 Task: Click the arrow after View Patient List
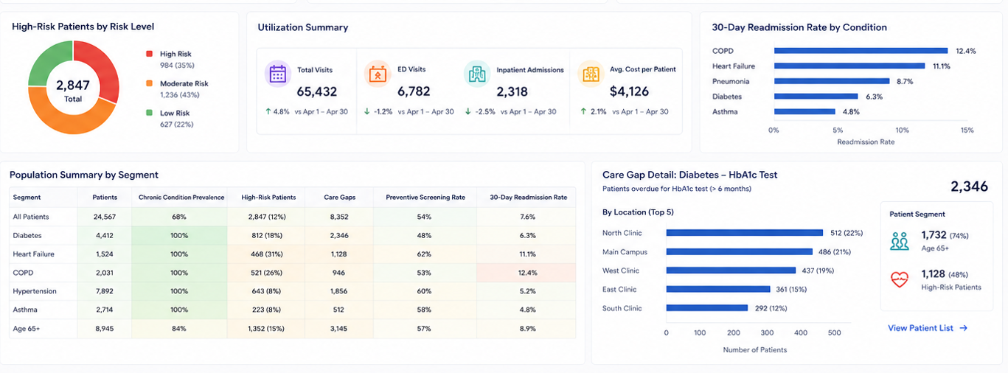pos(963,328)
